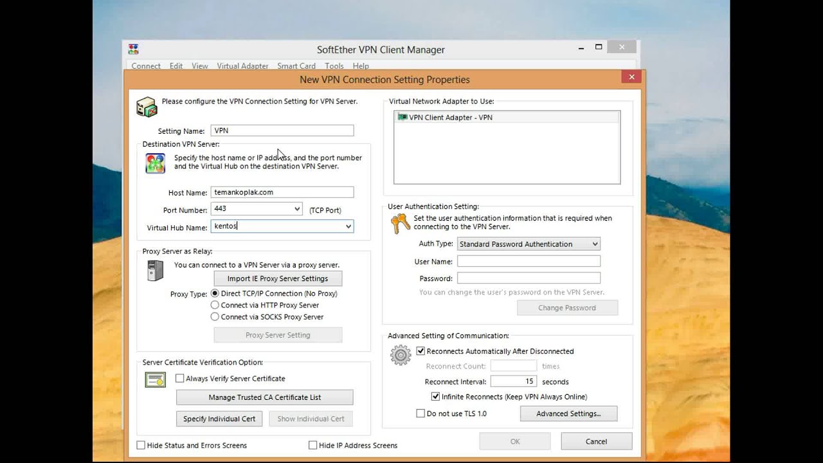Click the SoftEther VPN Client Manager title icon
The image size is (823, 463).
pos(133,50)
